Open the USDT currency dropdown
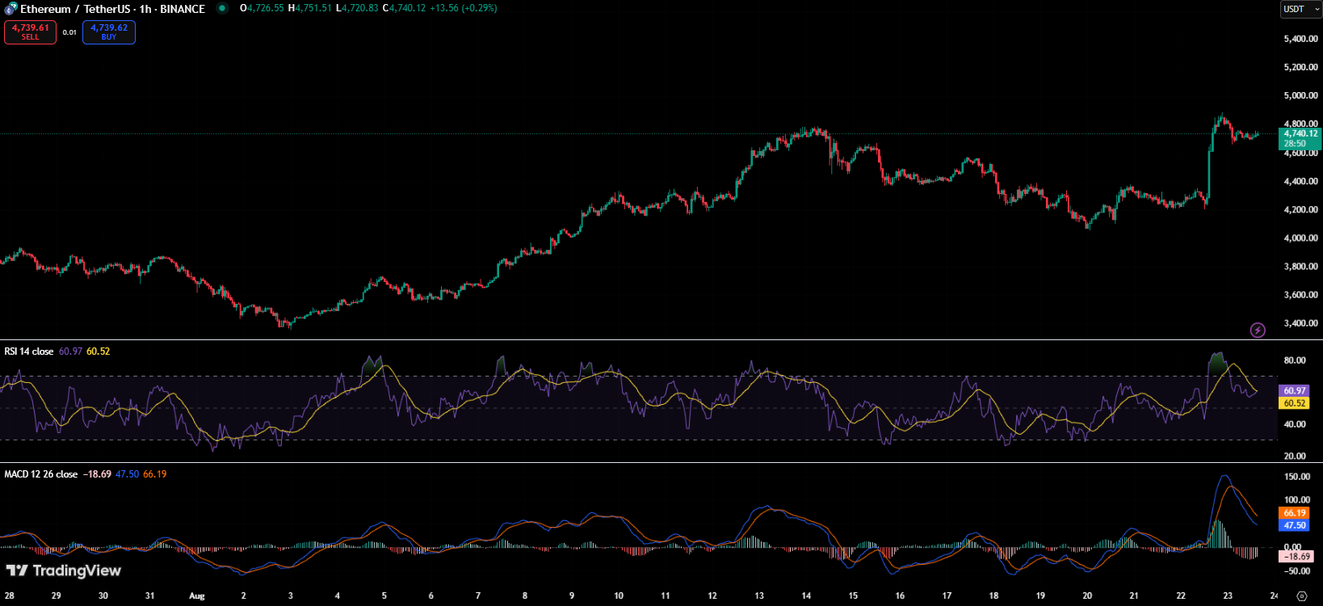Image resolution: width=1323 pixels, height=606 pixels. pyautogui.click(x=1300, y=9)
